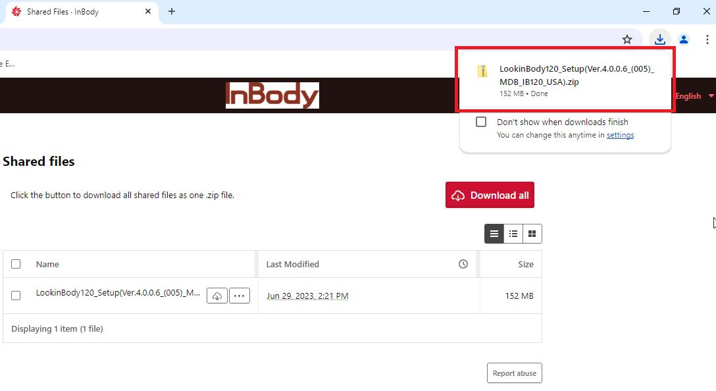
Task: Click the 152 MB size cell
Action: (x=519, y=296)
